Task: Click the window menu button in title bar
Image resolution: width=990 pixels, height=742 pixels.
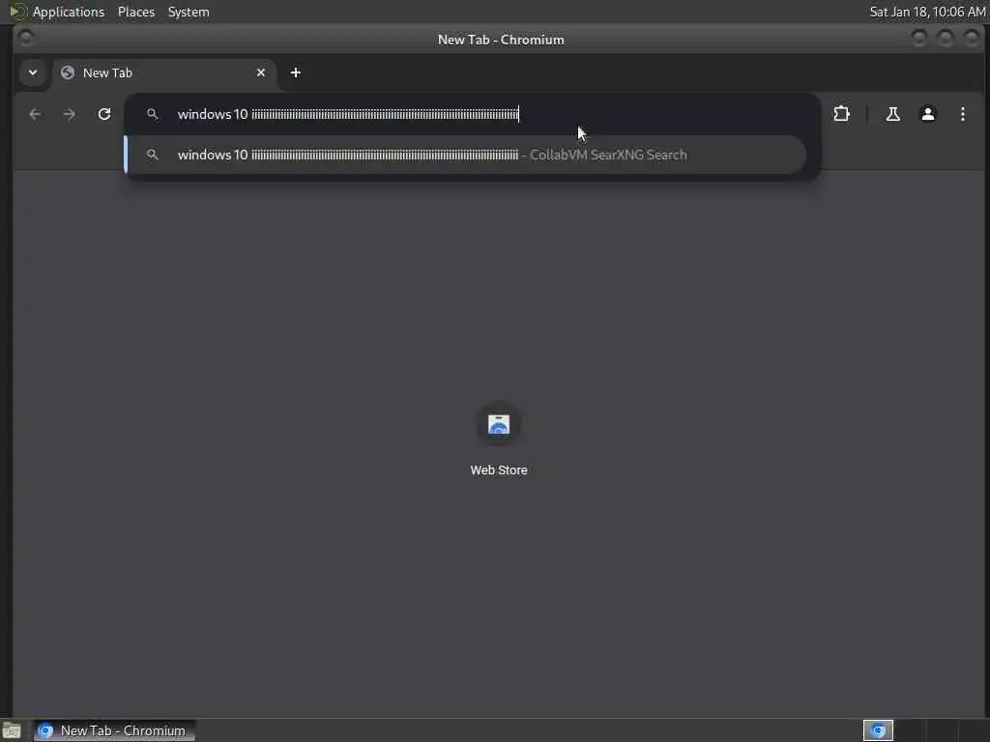Action: (x=26, y=39)
